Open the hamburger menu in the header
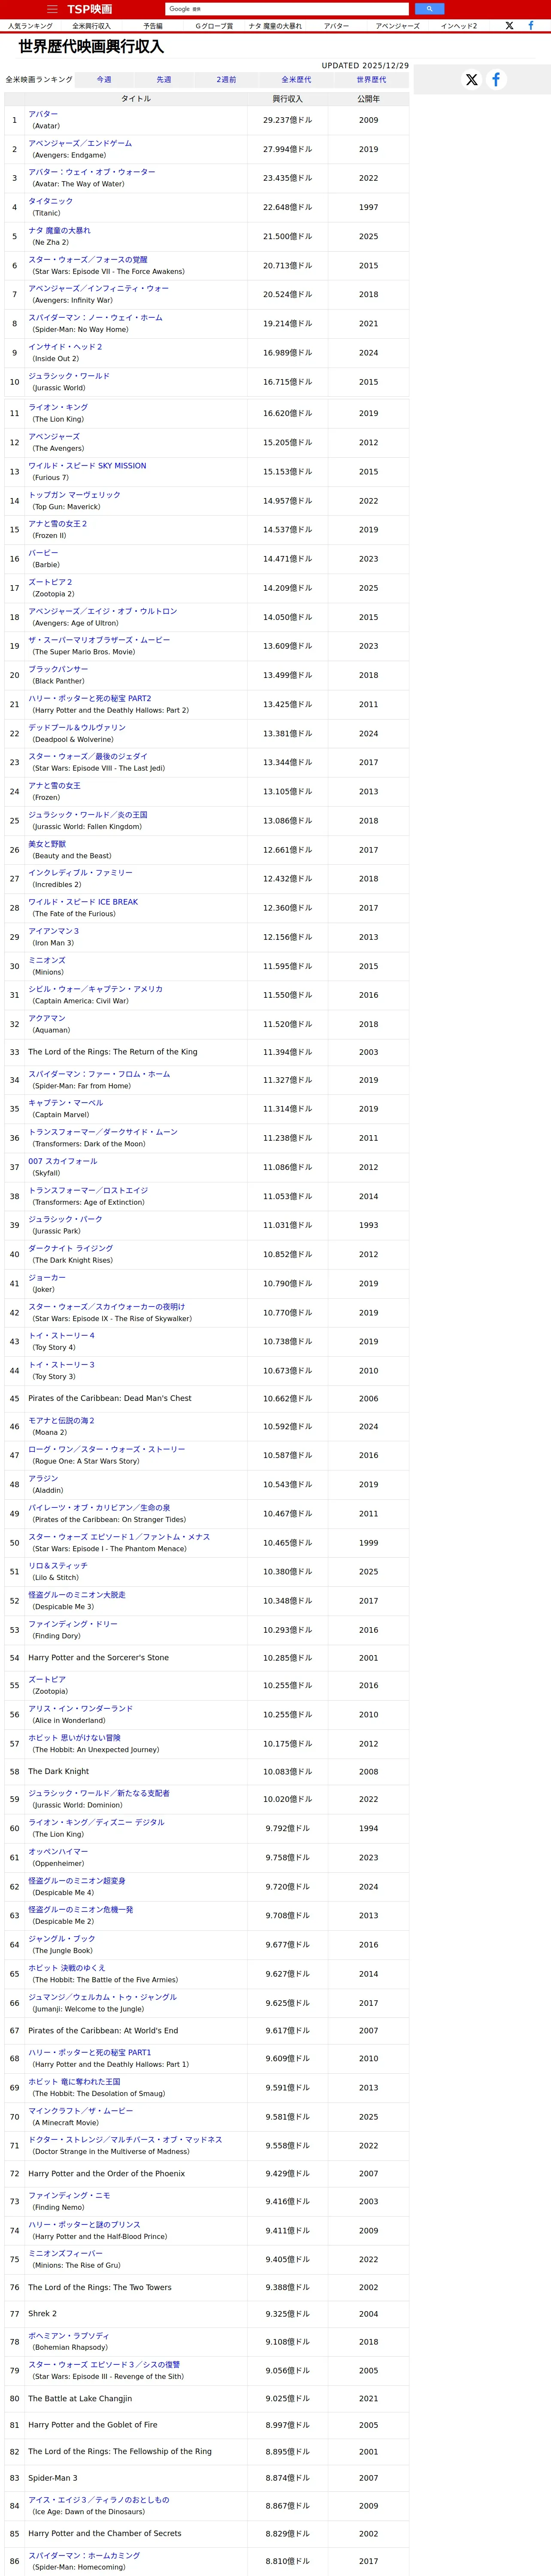The width and height of the screenshot is (551, 2576). point(52,9)
